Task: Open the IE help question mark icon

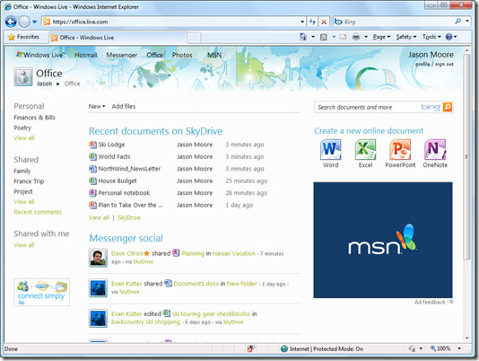Action: tap(449, 37)
